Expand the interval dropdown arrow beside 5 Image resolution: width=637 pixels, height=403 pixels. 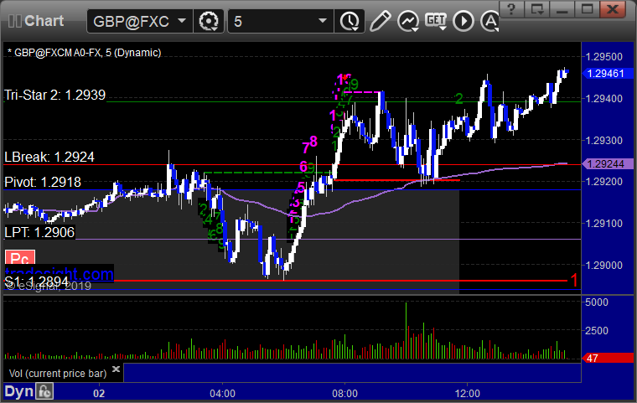[x=323, y=21]
